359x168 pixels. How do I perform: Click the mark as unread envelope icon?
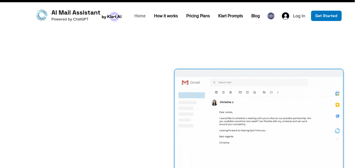point(240,92)
